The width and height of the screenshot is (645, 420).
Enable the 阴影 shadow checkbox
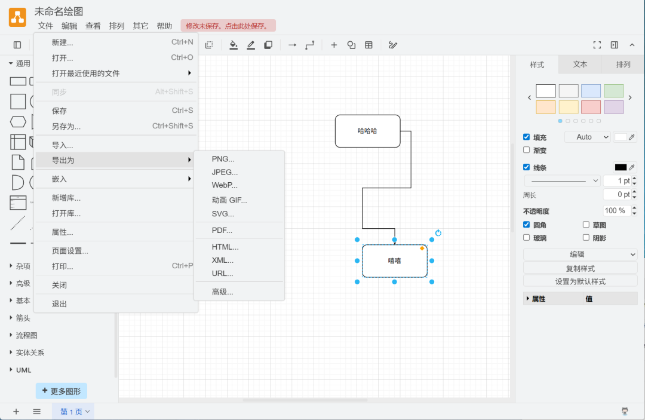[586, 237]
